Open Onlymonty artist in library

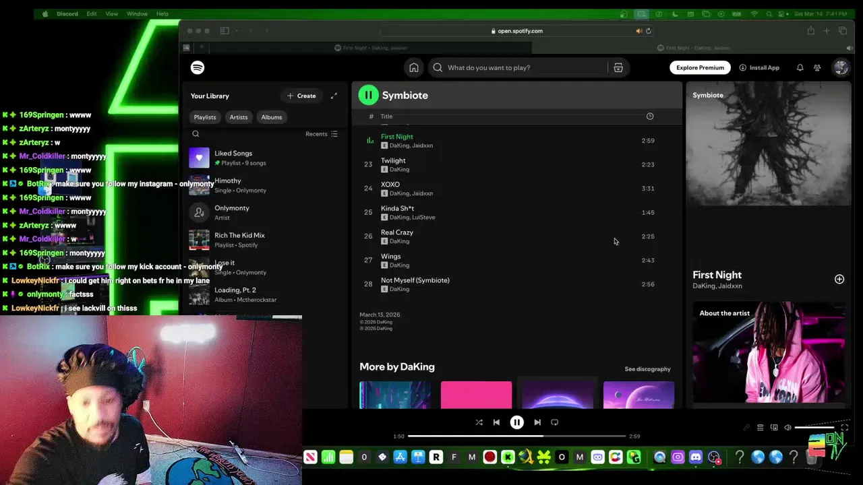point(264,212)
